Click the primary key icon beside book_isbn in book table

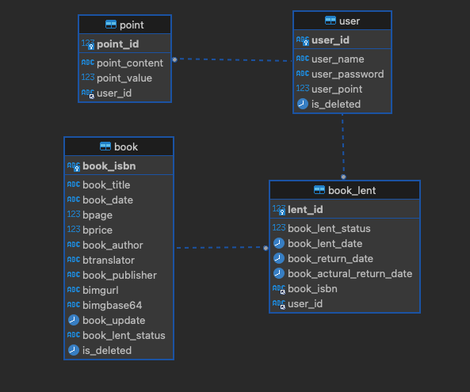click(74, 166)
